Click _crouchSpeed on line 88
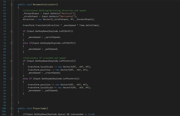This screenshot has height=116, width=180. [52, 73]
